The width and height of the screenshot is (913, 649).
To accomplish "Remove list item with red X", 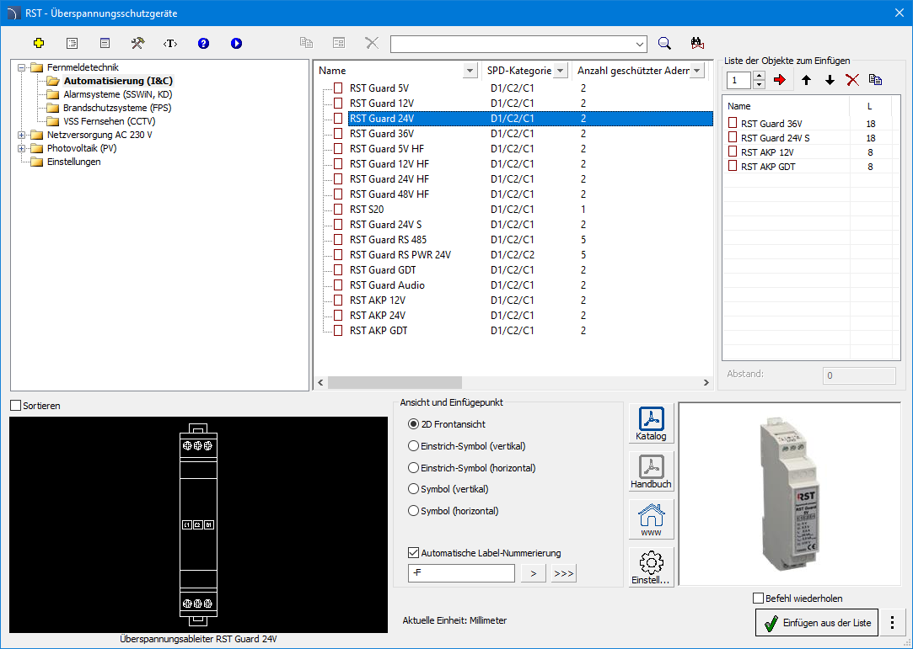I will pyautogui.click(x=852, y=80).
